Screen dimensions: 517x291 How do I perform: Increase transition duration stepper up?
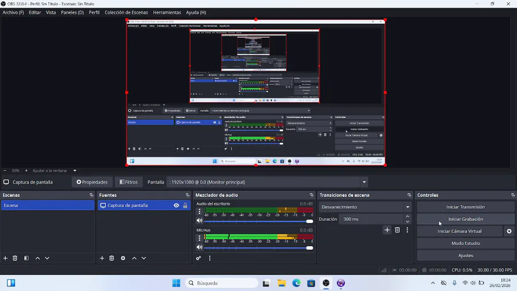[x=407, y=216]
